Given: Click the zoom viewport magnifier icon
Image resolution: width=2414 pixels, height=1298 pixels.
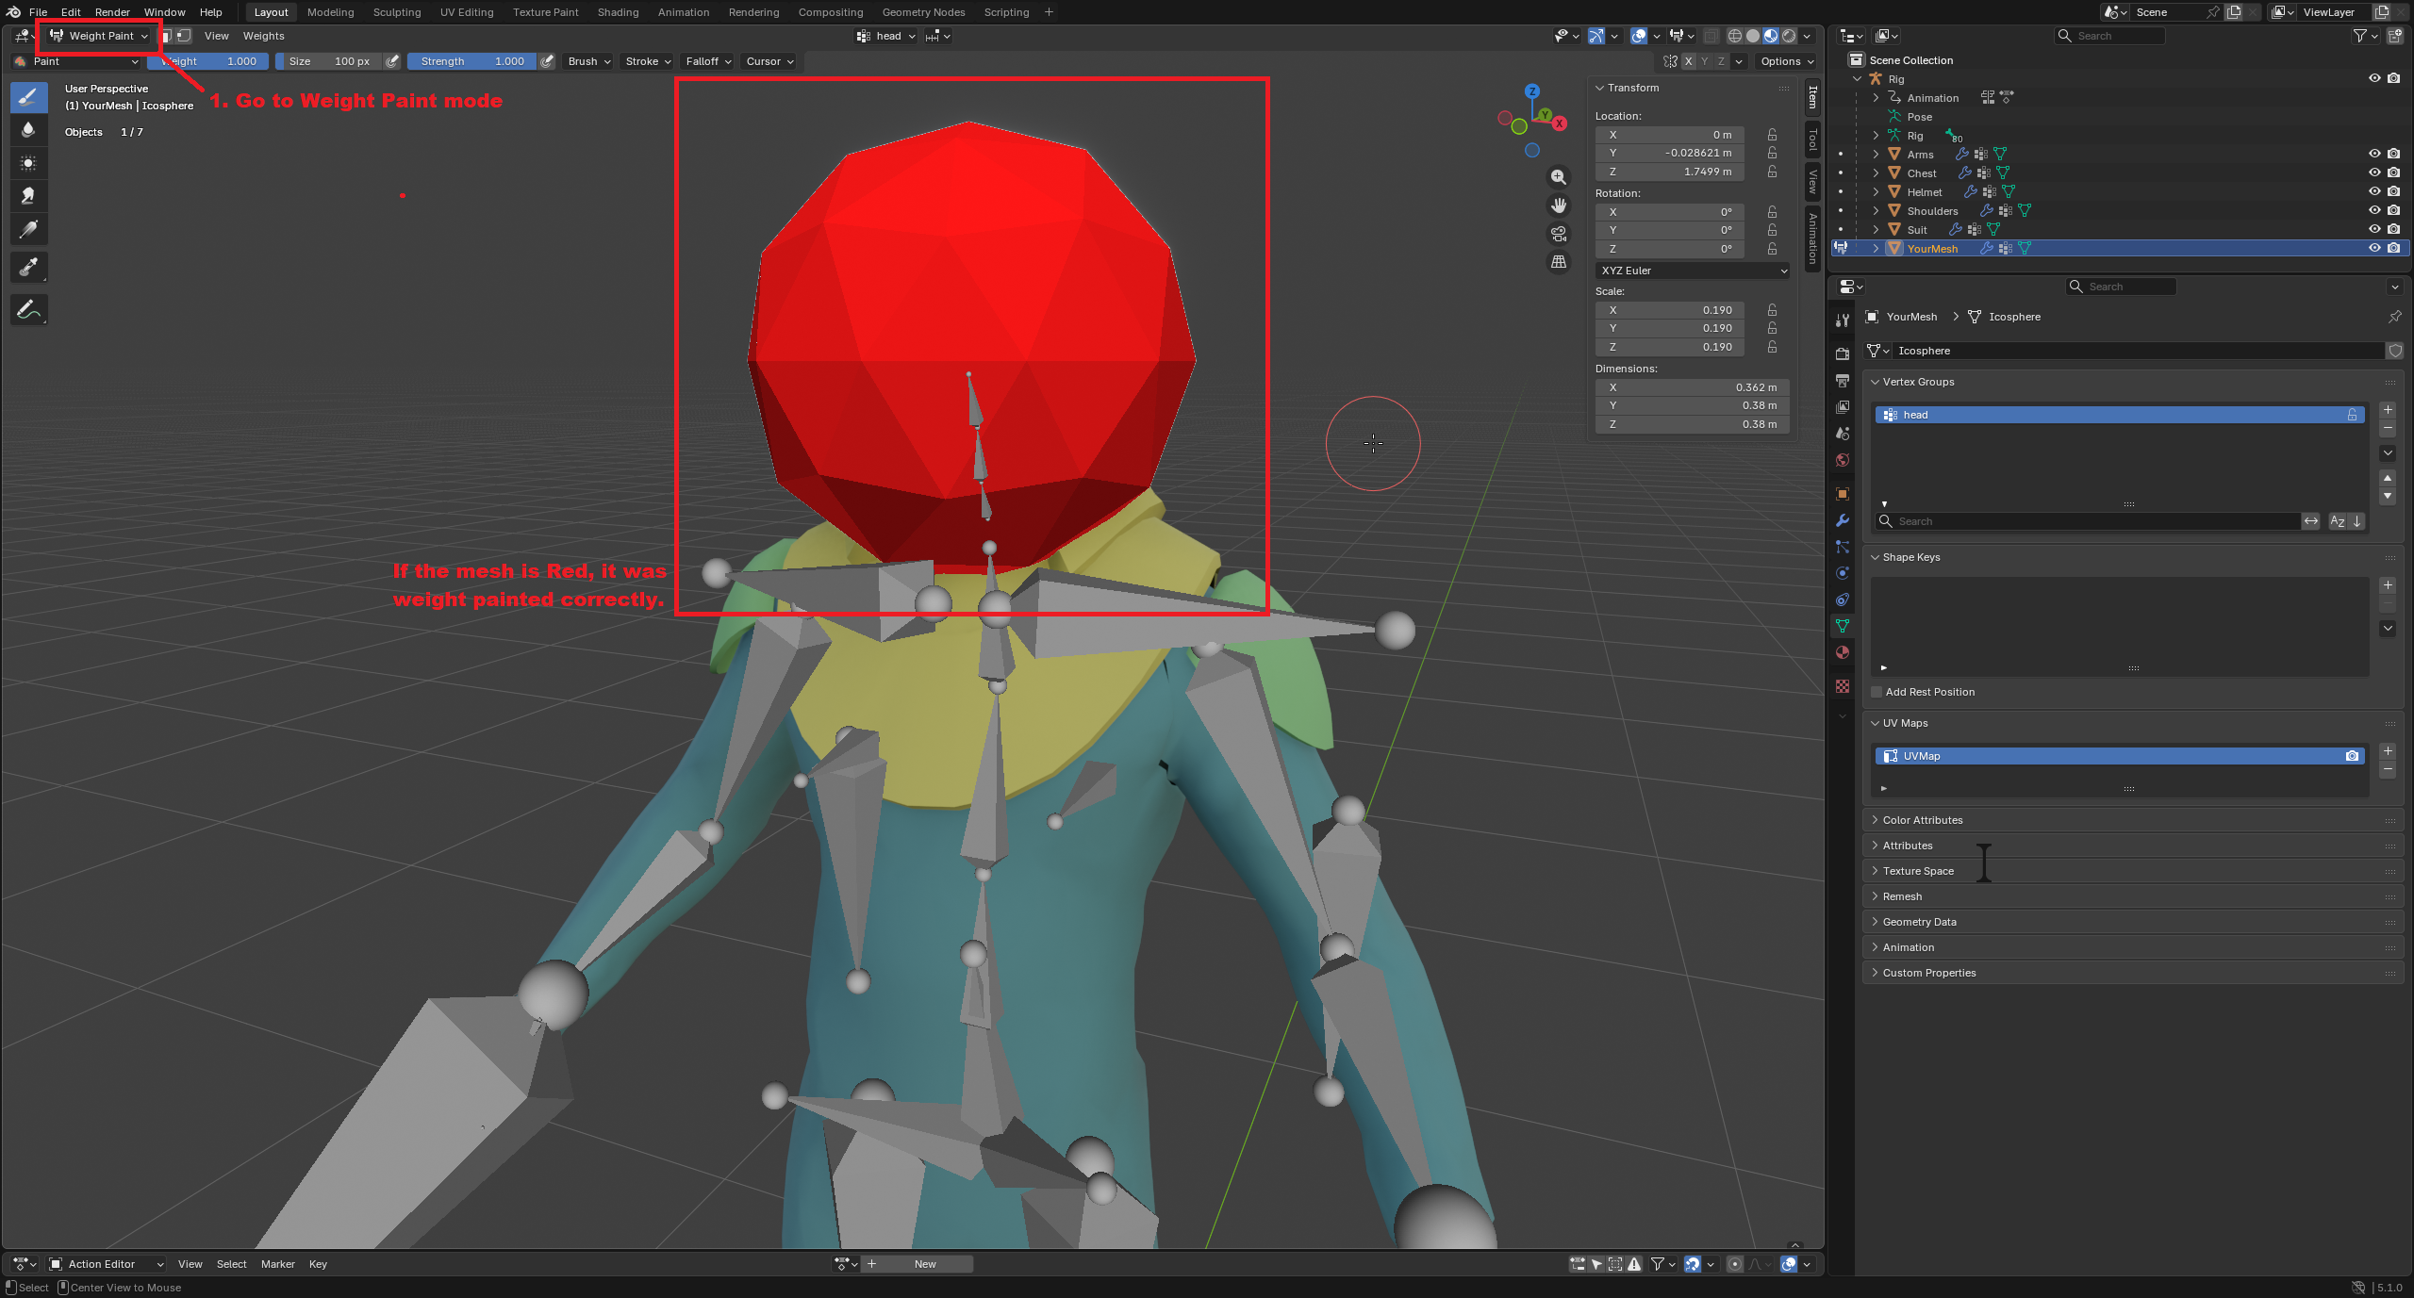Looking at the screenshot, I should point(1558,177).
